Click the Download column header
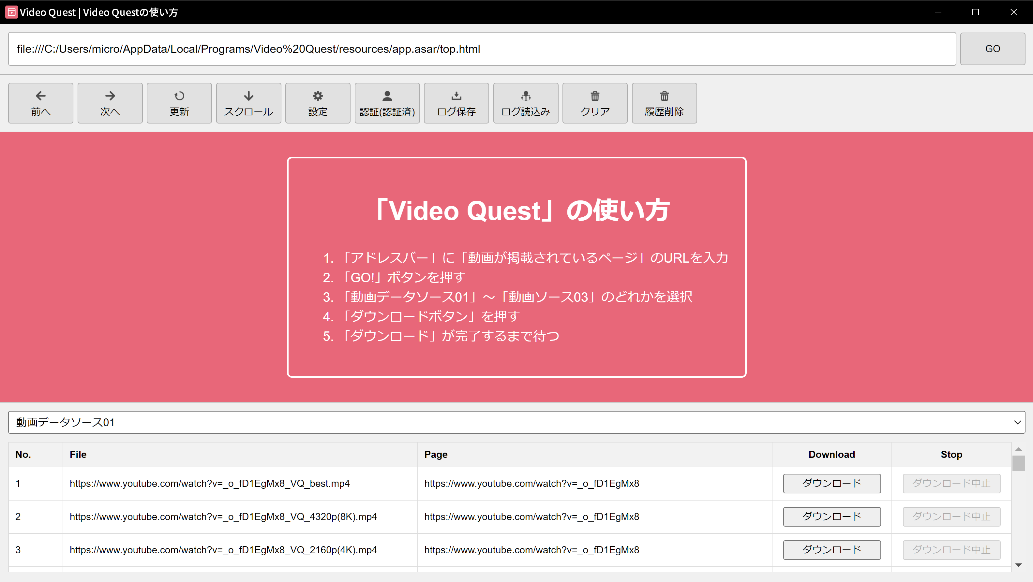This screenshot has width=1033, height=582. [832, 455]
